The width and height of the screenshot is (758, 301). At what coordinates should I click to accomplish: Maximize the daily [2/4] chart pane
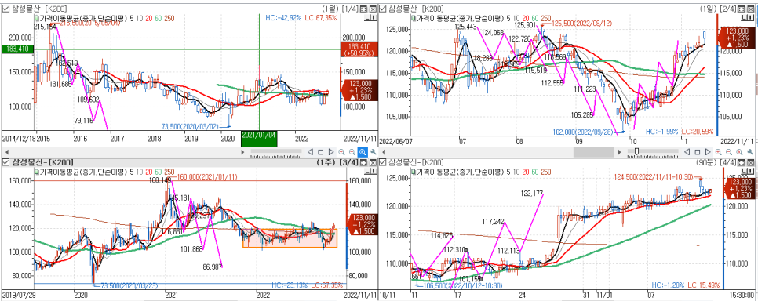click(741, 9)
